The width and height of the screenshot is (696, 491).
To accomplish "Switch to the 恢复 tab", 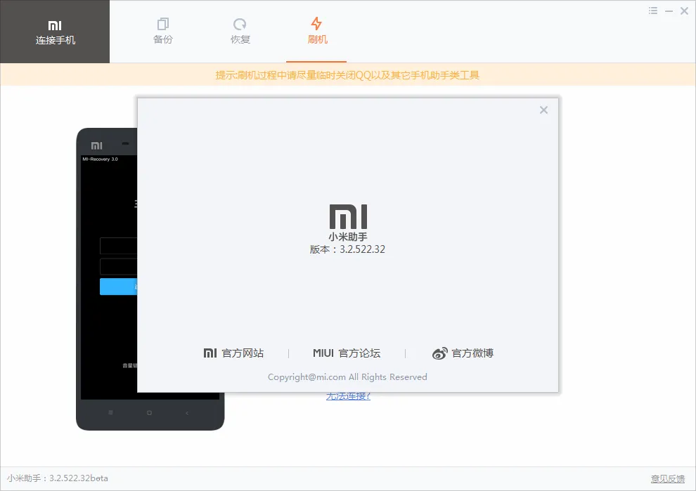I will point(240,32).
